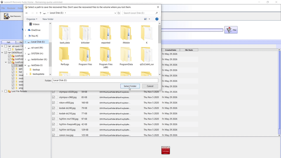Toggle checkbox for olympus-c960.jpg
The width and height of the screenshot is (281, 158).
[x=53, y=97]
